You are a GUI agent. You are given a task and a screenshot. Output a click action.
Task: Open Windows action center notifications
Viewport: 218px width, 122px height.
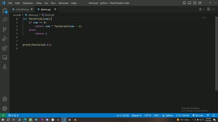(215, 120)
